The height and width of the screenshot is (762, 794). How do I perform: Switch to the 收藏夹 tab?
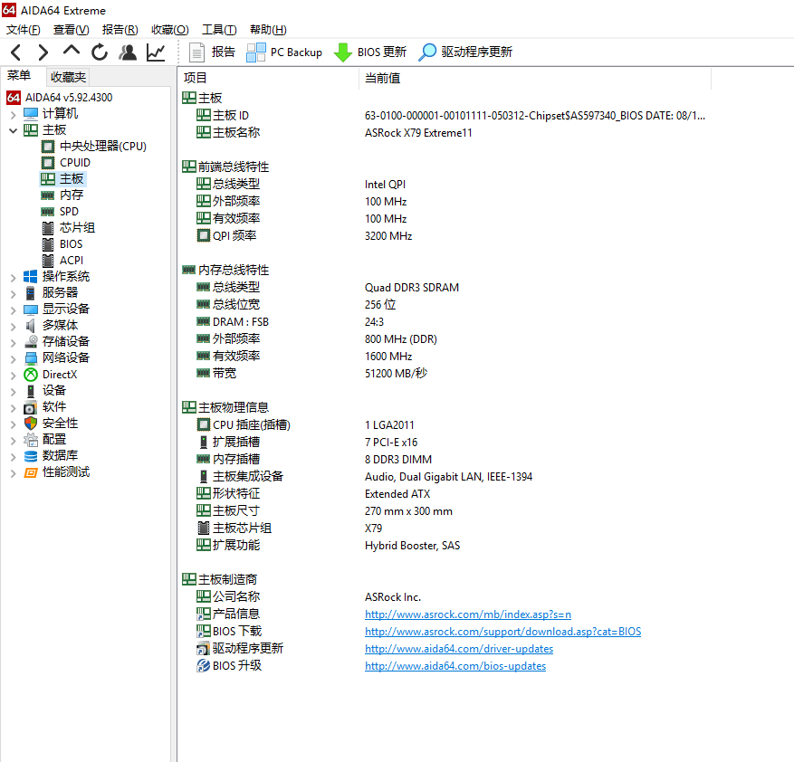[69, 77]
